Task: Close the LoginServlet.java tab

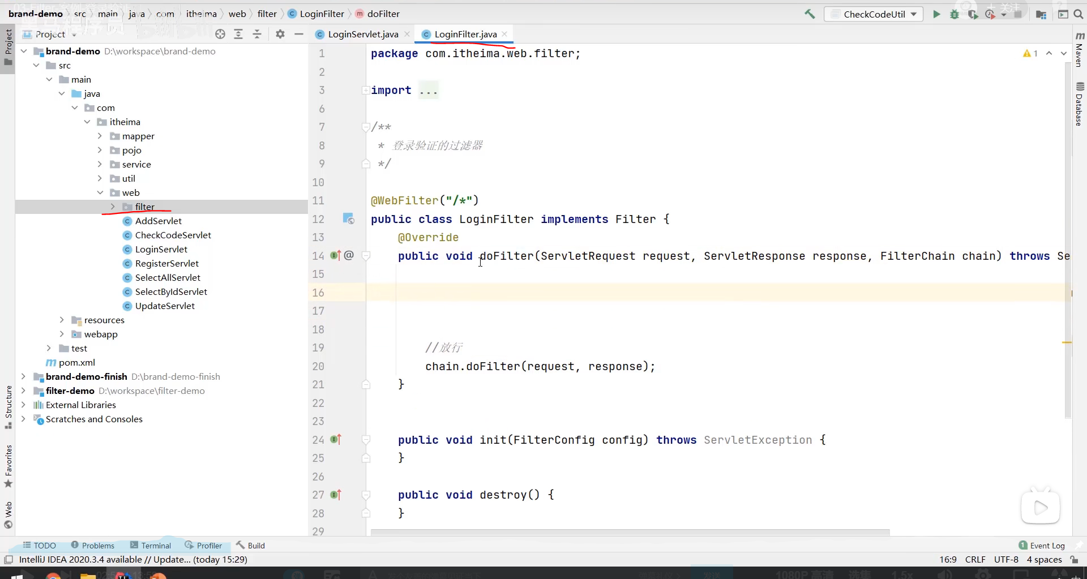Action: tap(407, 34)
